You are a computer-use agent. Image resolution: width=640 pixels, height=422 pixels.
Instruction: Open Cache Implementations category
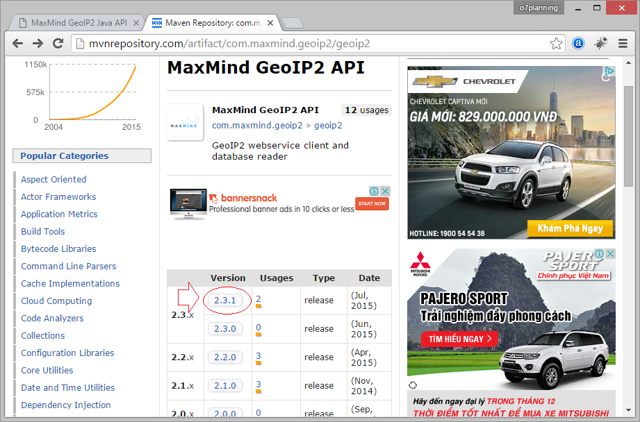(70, 284)
